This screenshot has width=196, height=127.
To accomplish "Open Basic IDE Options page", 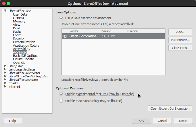I will [26, 56].
